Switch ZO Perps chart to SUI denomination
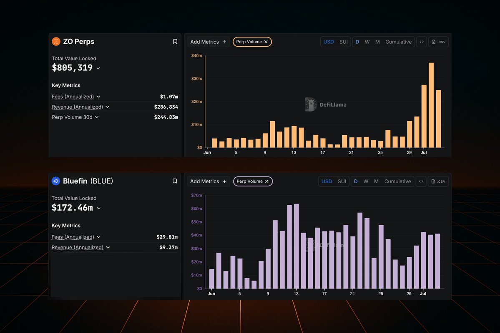The image size is (500, 333). pos(344,42)
